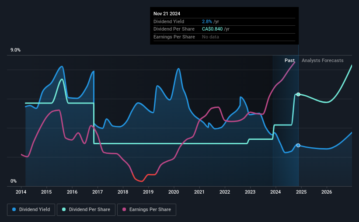Click the 2014 x-axis label

21,192
